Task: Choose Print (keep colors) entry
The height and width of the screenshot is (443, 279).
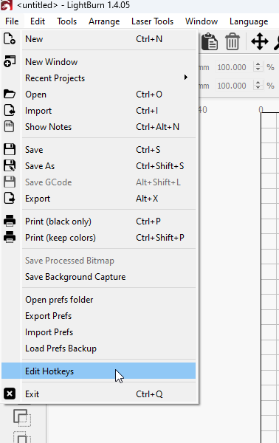Action: pos(99,237)
